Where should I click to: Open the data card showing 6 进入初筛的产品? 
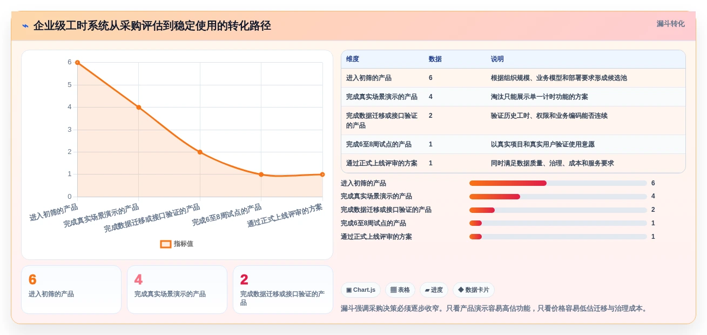(71, 290)
